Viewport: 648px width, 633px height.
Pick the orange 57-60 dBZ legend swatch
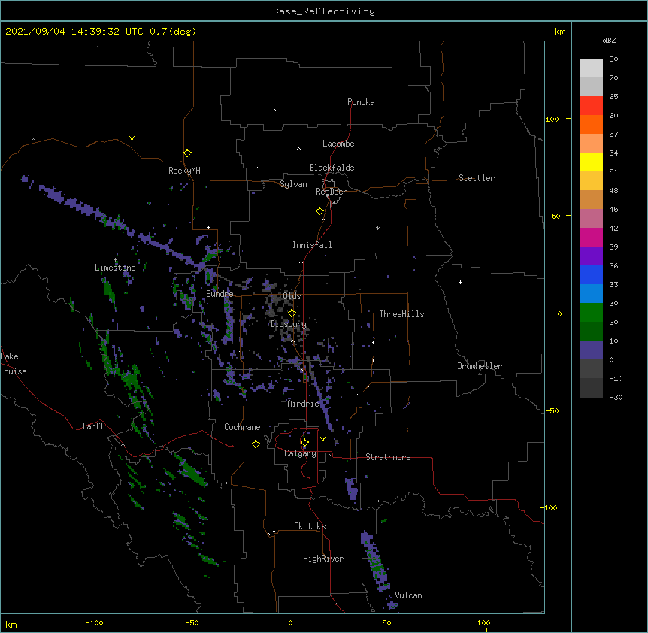591,124
